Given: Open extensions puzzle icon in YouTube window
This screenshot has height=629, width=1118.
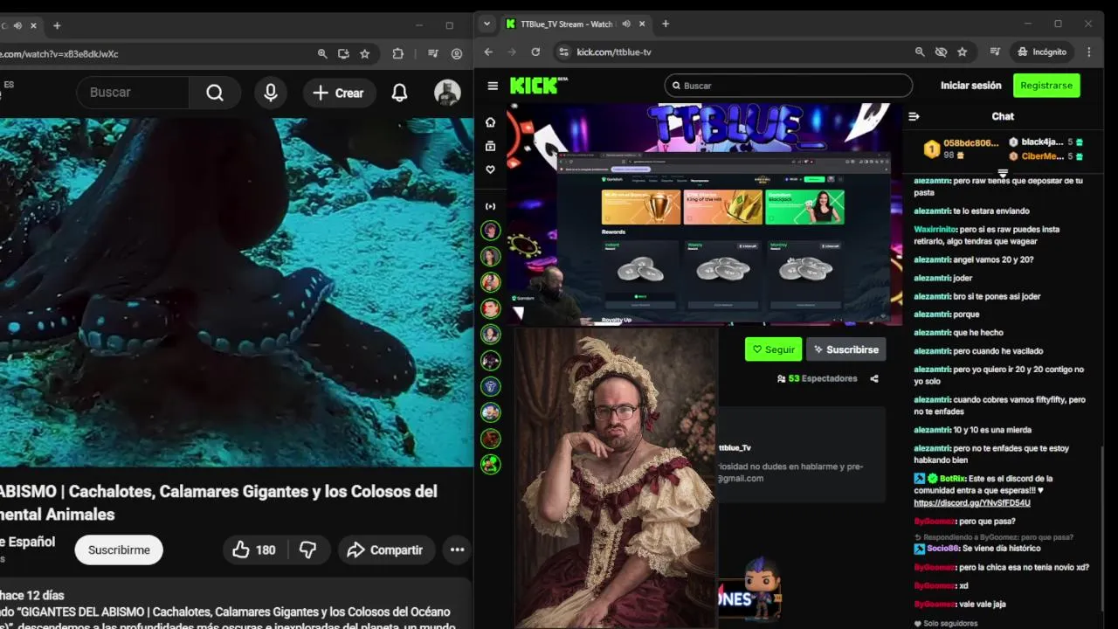Looking at the screenshot, I should coord(398,53).
